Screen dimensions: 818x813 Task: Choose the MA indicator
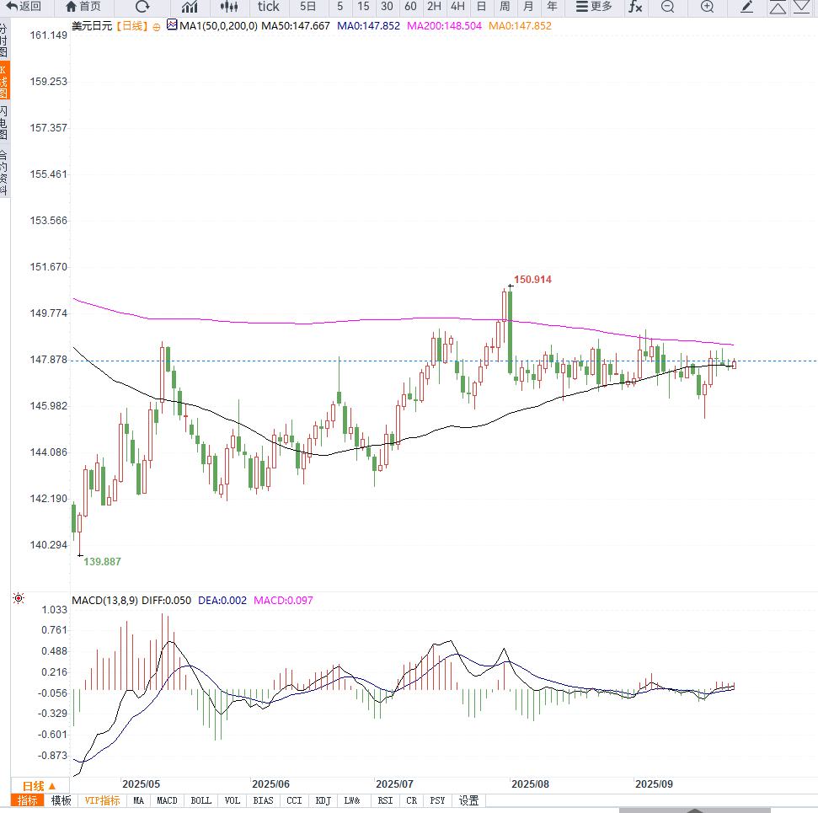pyautogui.click(x=138, y=800)
